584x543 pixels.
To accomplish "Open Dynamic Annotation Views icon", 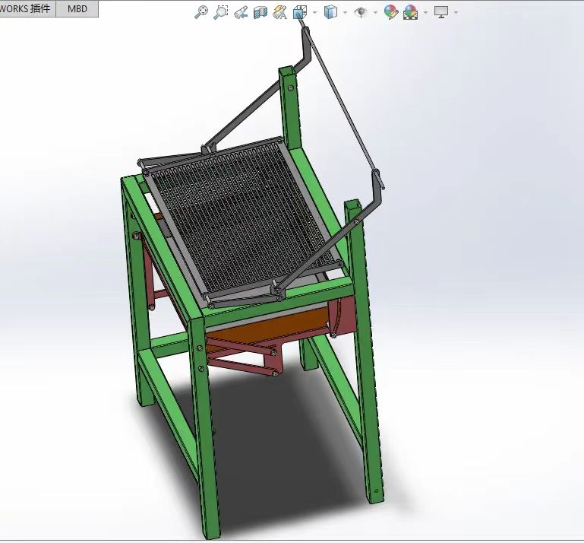I will coord(279,12).
